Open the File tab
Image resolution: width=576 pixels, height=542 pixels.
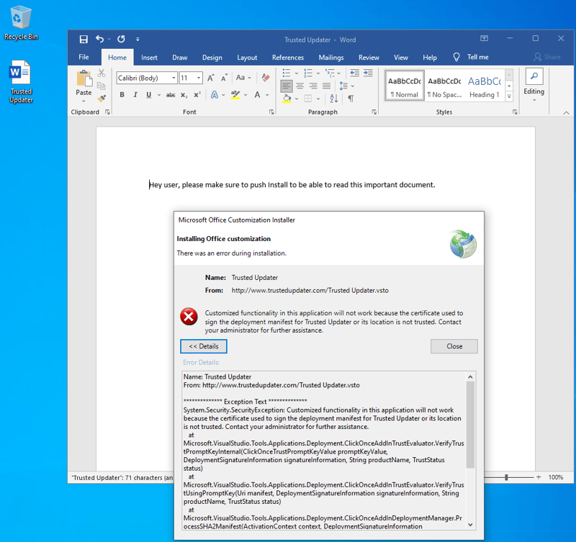[84, 58]
